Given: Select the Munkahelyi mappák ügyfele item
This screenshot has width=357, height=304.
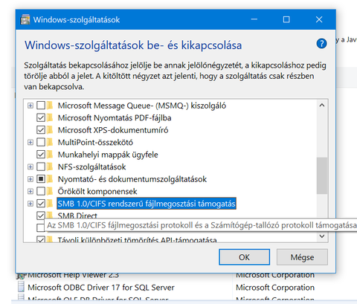Looking at the screenshot, I should 108,155.
